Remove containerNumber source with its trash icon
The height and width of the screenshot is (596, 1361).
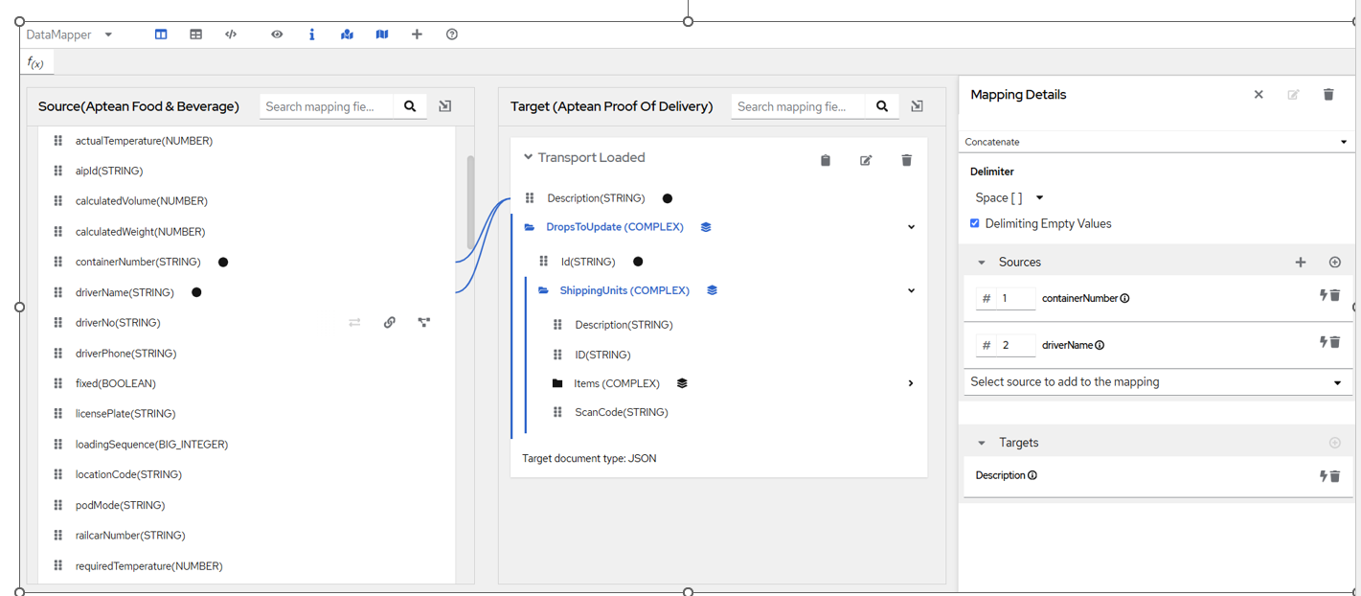coord(1335,296)
